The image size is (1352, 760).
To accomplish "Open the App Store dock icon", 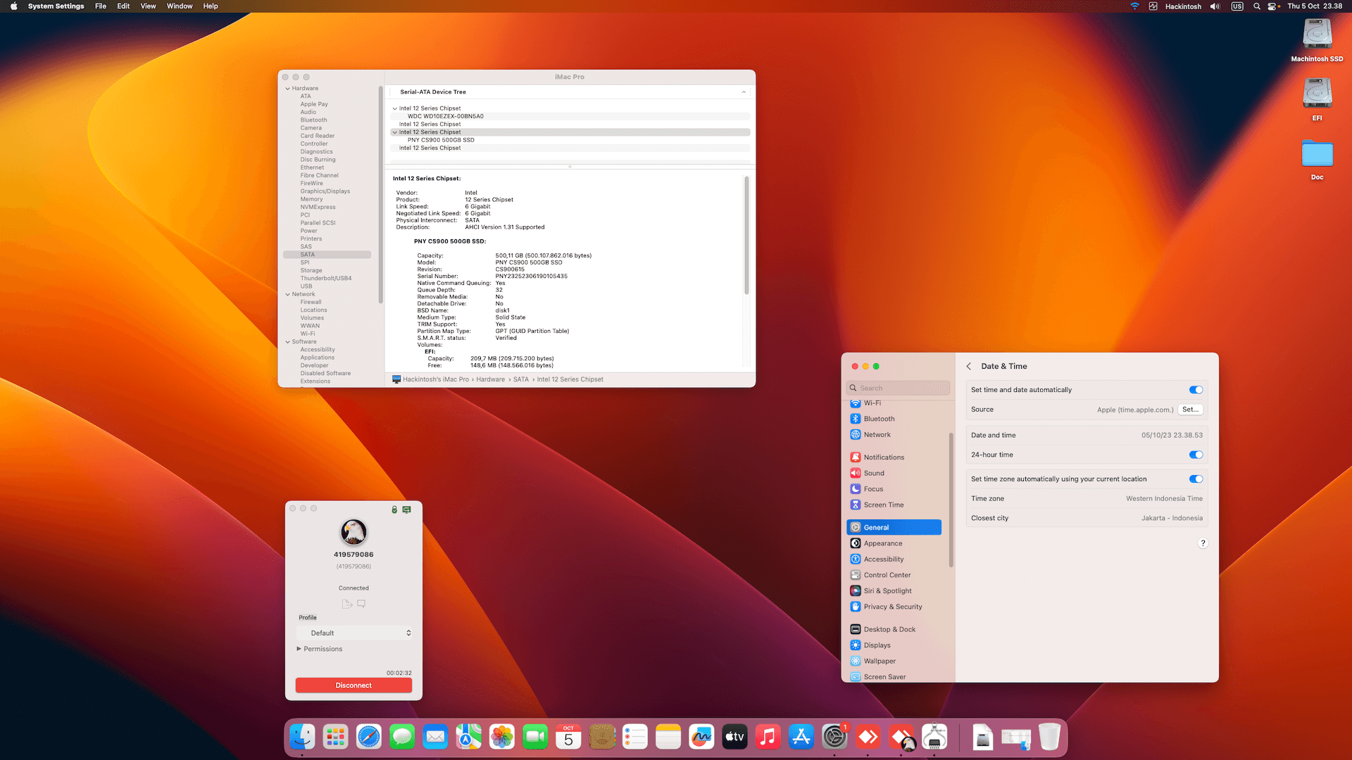I will tap(801, 737).
